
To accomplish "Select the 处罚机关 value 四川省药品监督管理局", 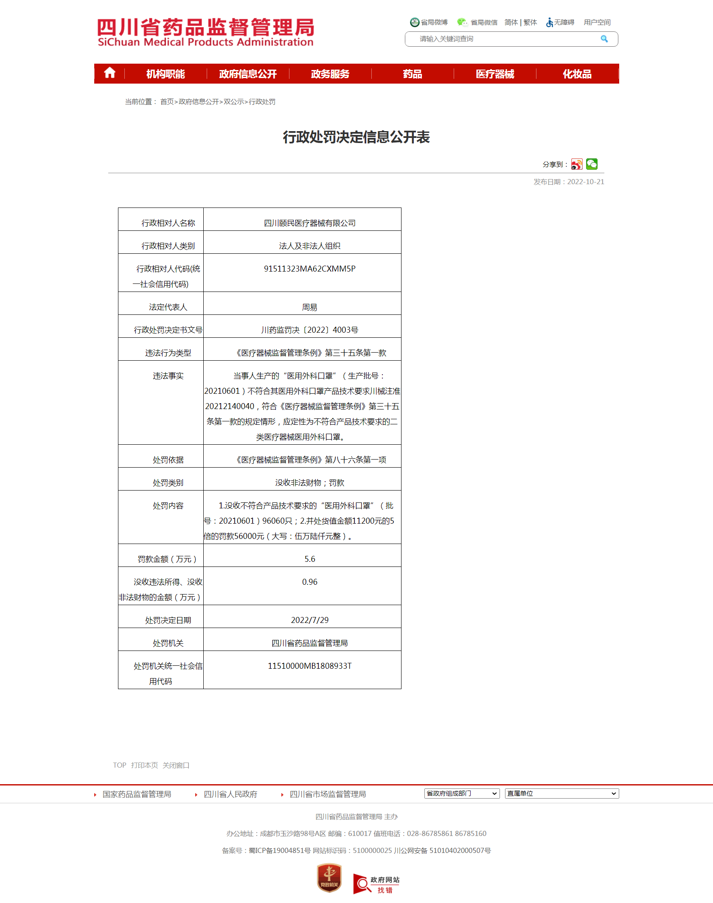I will (x=310, y=643).
